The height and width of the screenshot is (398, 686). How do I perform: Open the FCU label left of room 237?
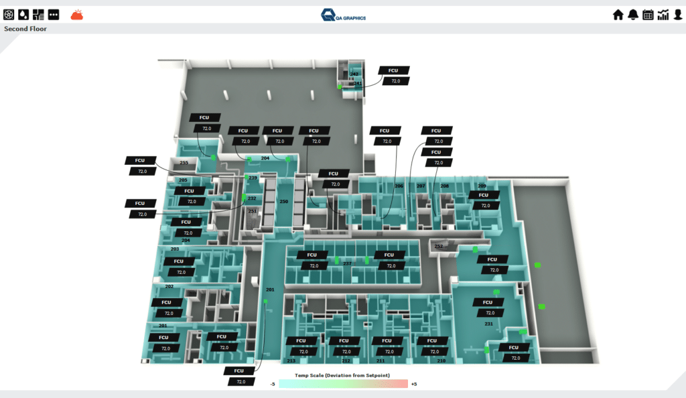(312, 255)
